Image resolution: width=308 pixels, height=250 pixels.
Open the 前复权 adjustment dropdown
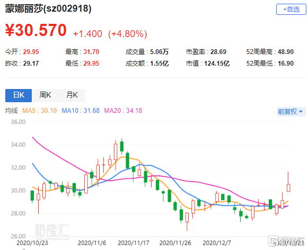pyautogui.click(x=291, y=112)
